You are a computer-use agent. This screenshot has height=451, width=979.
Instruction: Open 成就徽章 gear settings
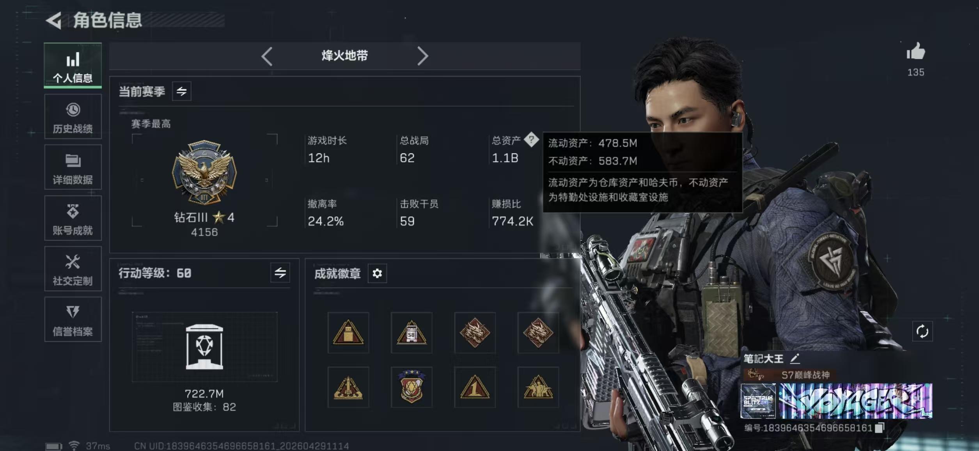(x=377, y=273)
